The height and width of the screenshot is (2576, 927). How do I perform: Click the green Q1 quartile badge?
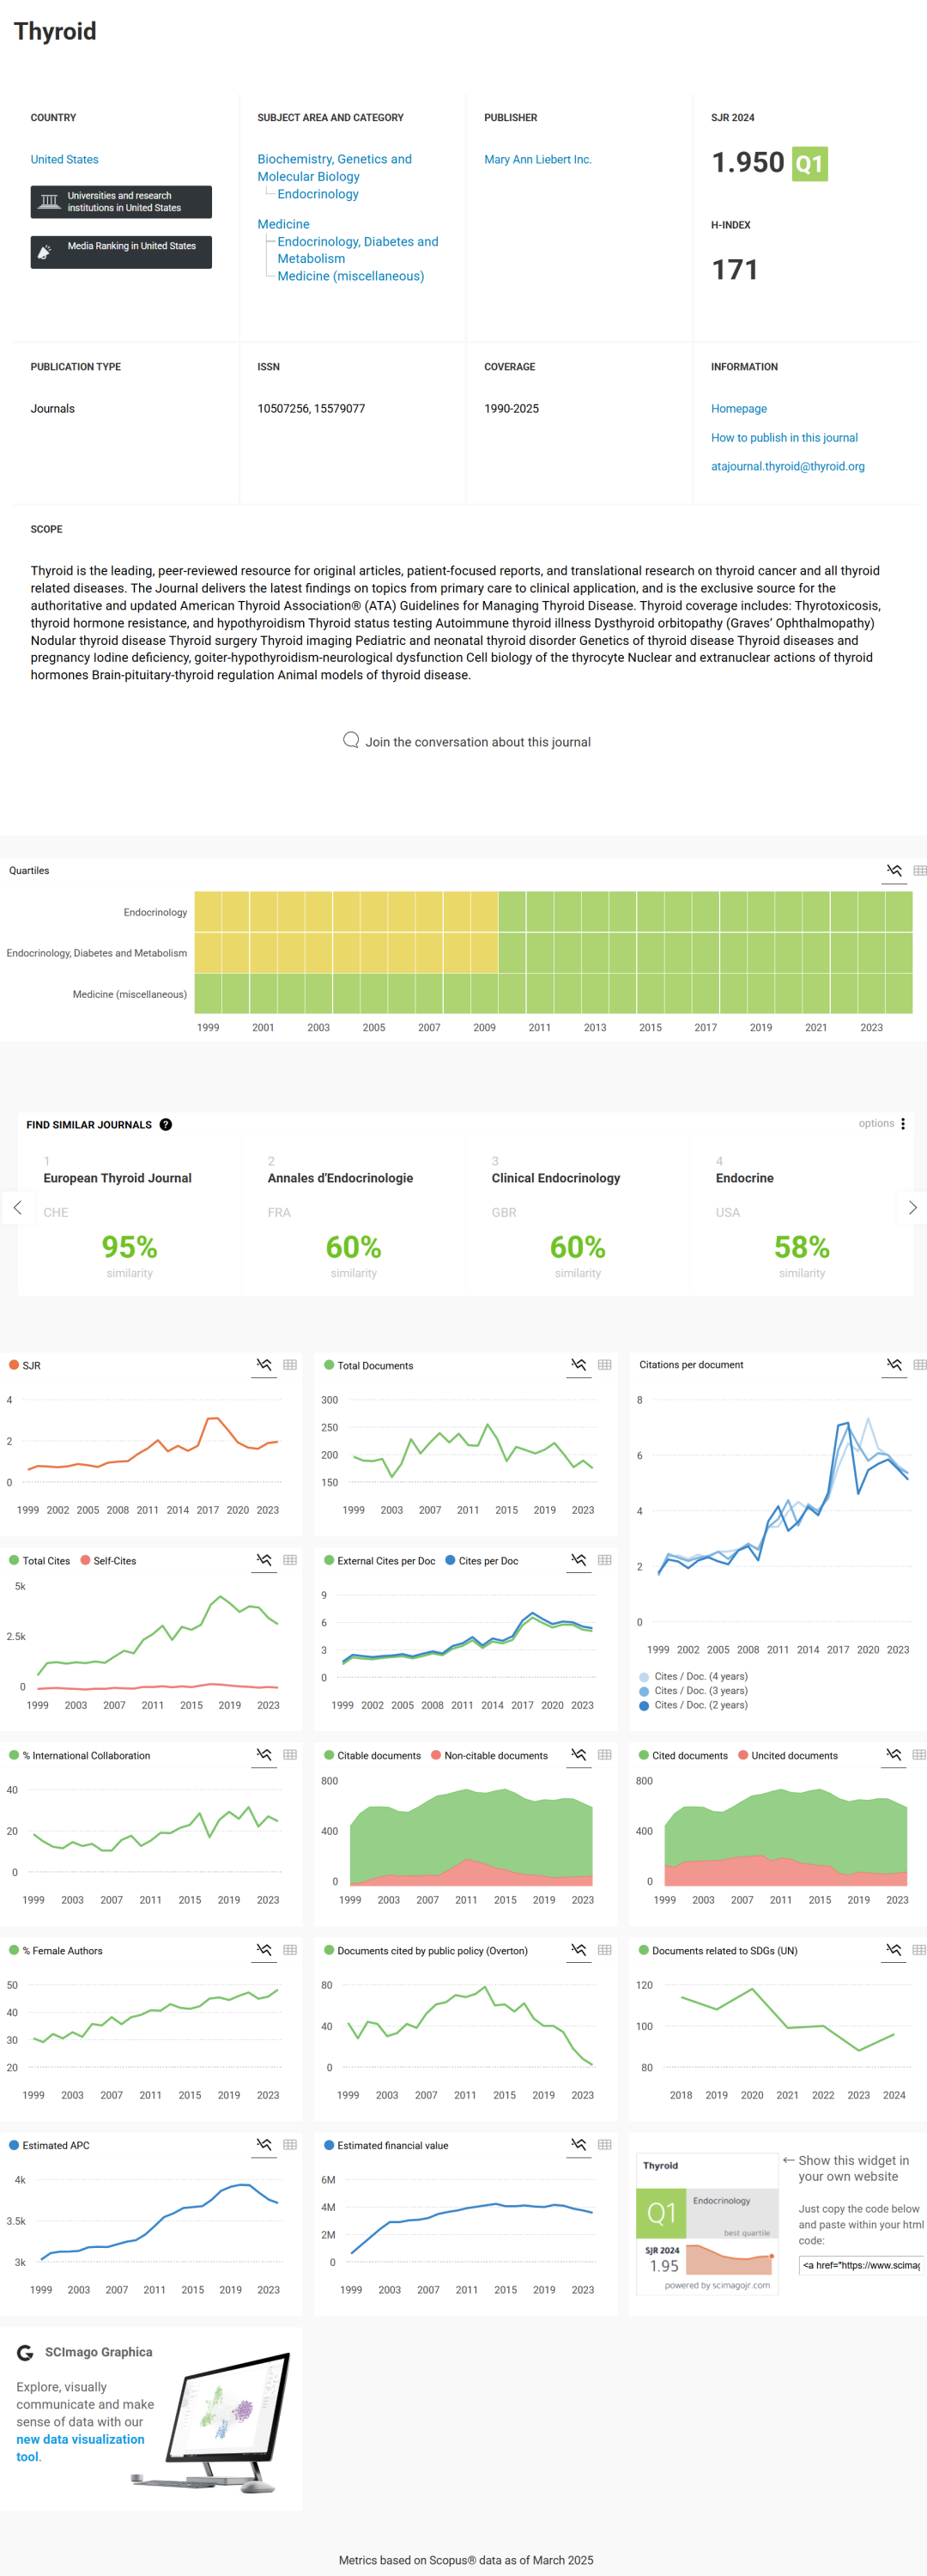(809, 164)
